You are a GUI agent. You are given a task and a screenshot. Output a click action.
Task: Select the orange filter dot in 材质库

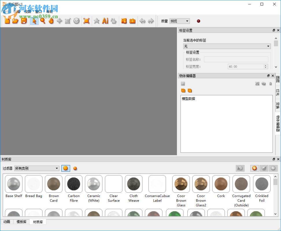pyautogui.click(x=66, y=168)
